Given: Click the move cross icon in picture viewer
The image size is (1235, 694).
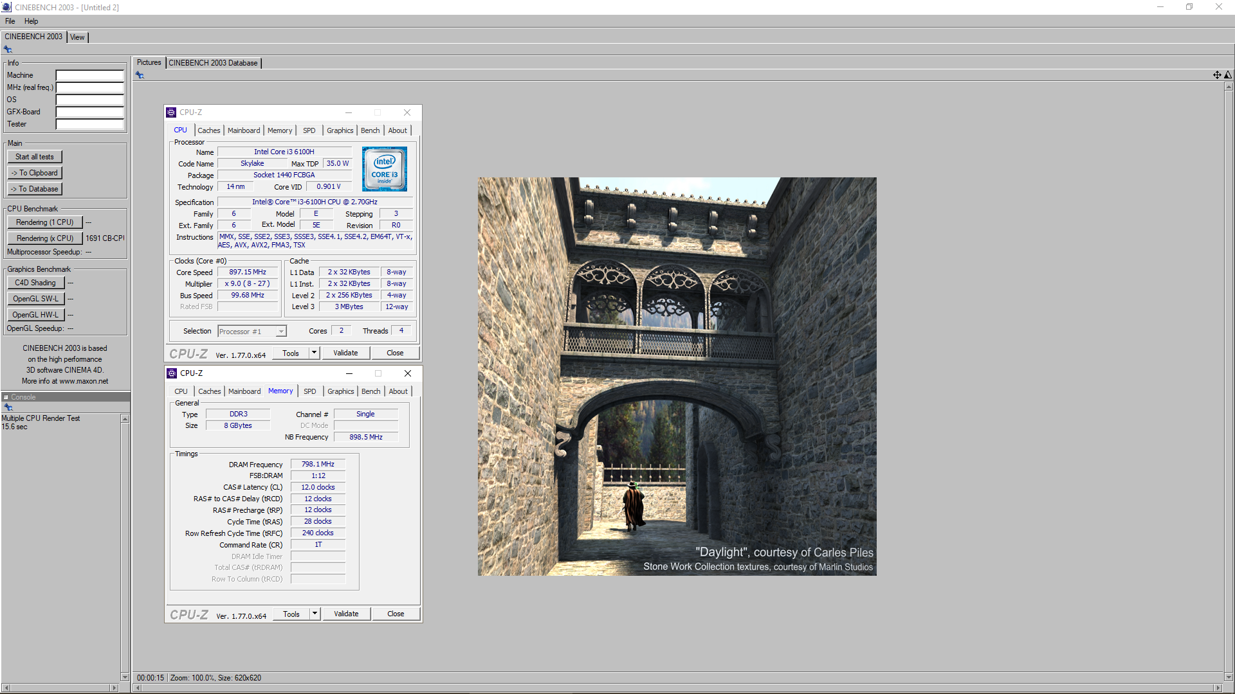Looking at the screenshot, I should (x=1217, y=75).
